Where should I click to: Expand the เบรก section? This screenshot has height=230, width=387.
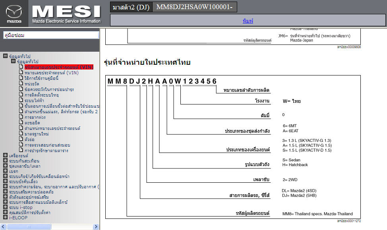pyautogui.click(x=5, y=171)
